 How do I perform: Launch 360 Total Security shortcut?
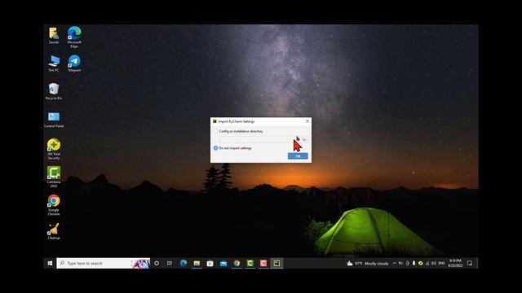click(x=54, y=149)
